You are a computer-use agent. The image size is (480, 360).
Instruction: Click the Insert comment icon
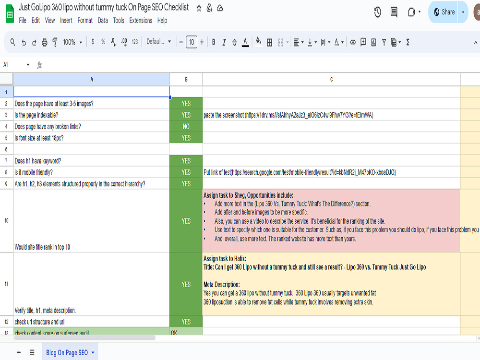(363, 42)
